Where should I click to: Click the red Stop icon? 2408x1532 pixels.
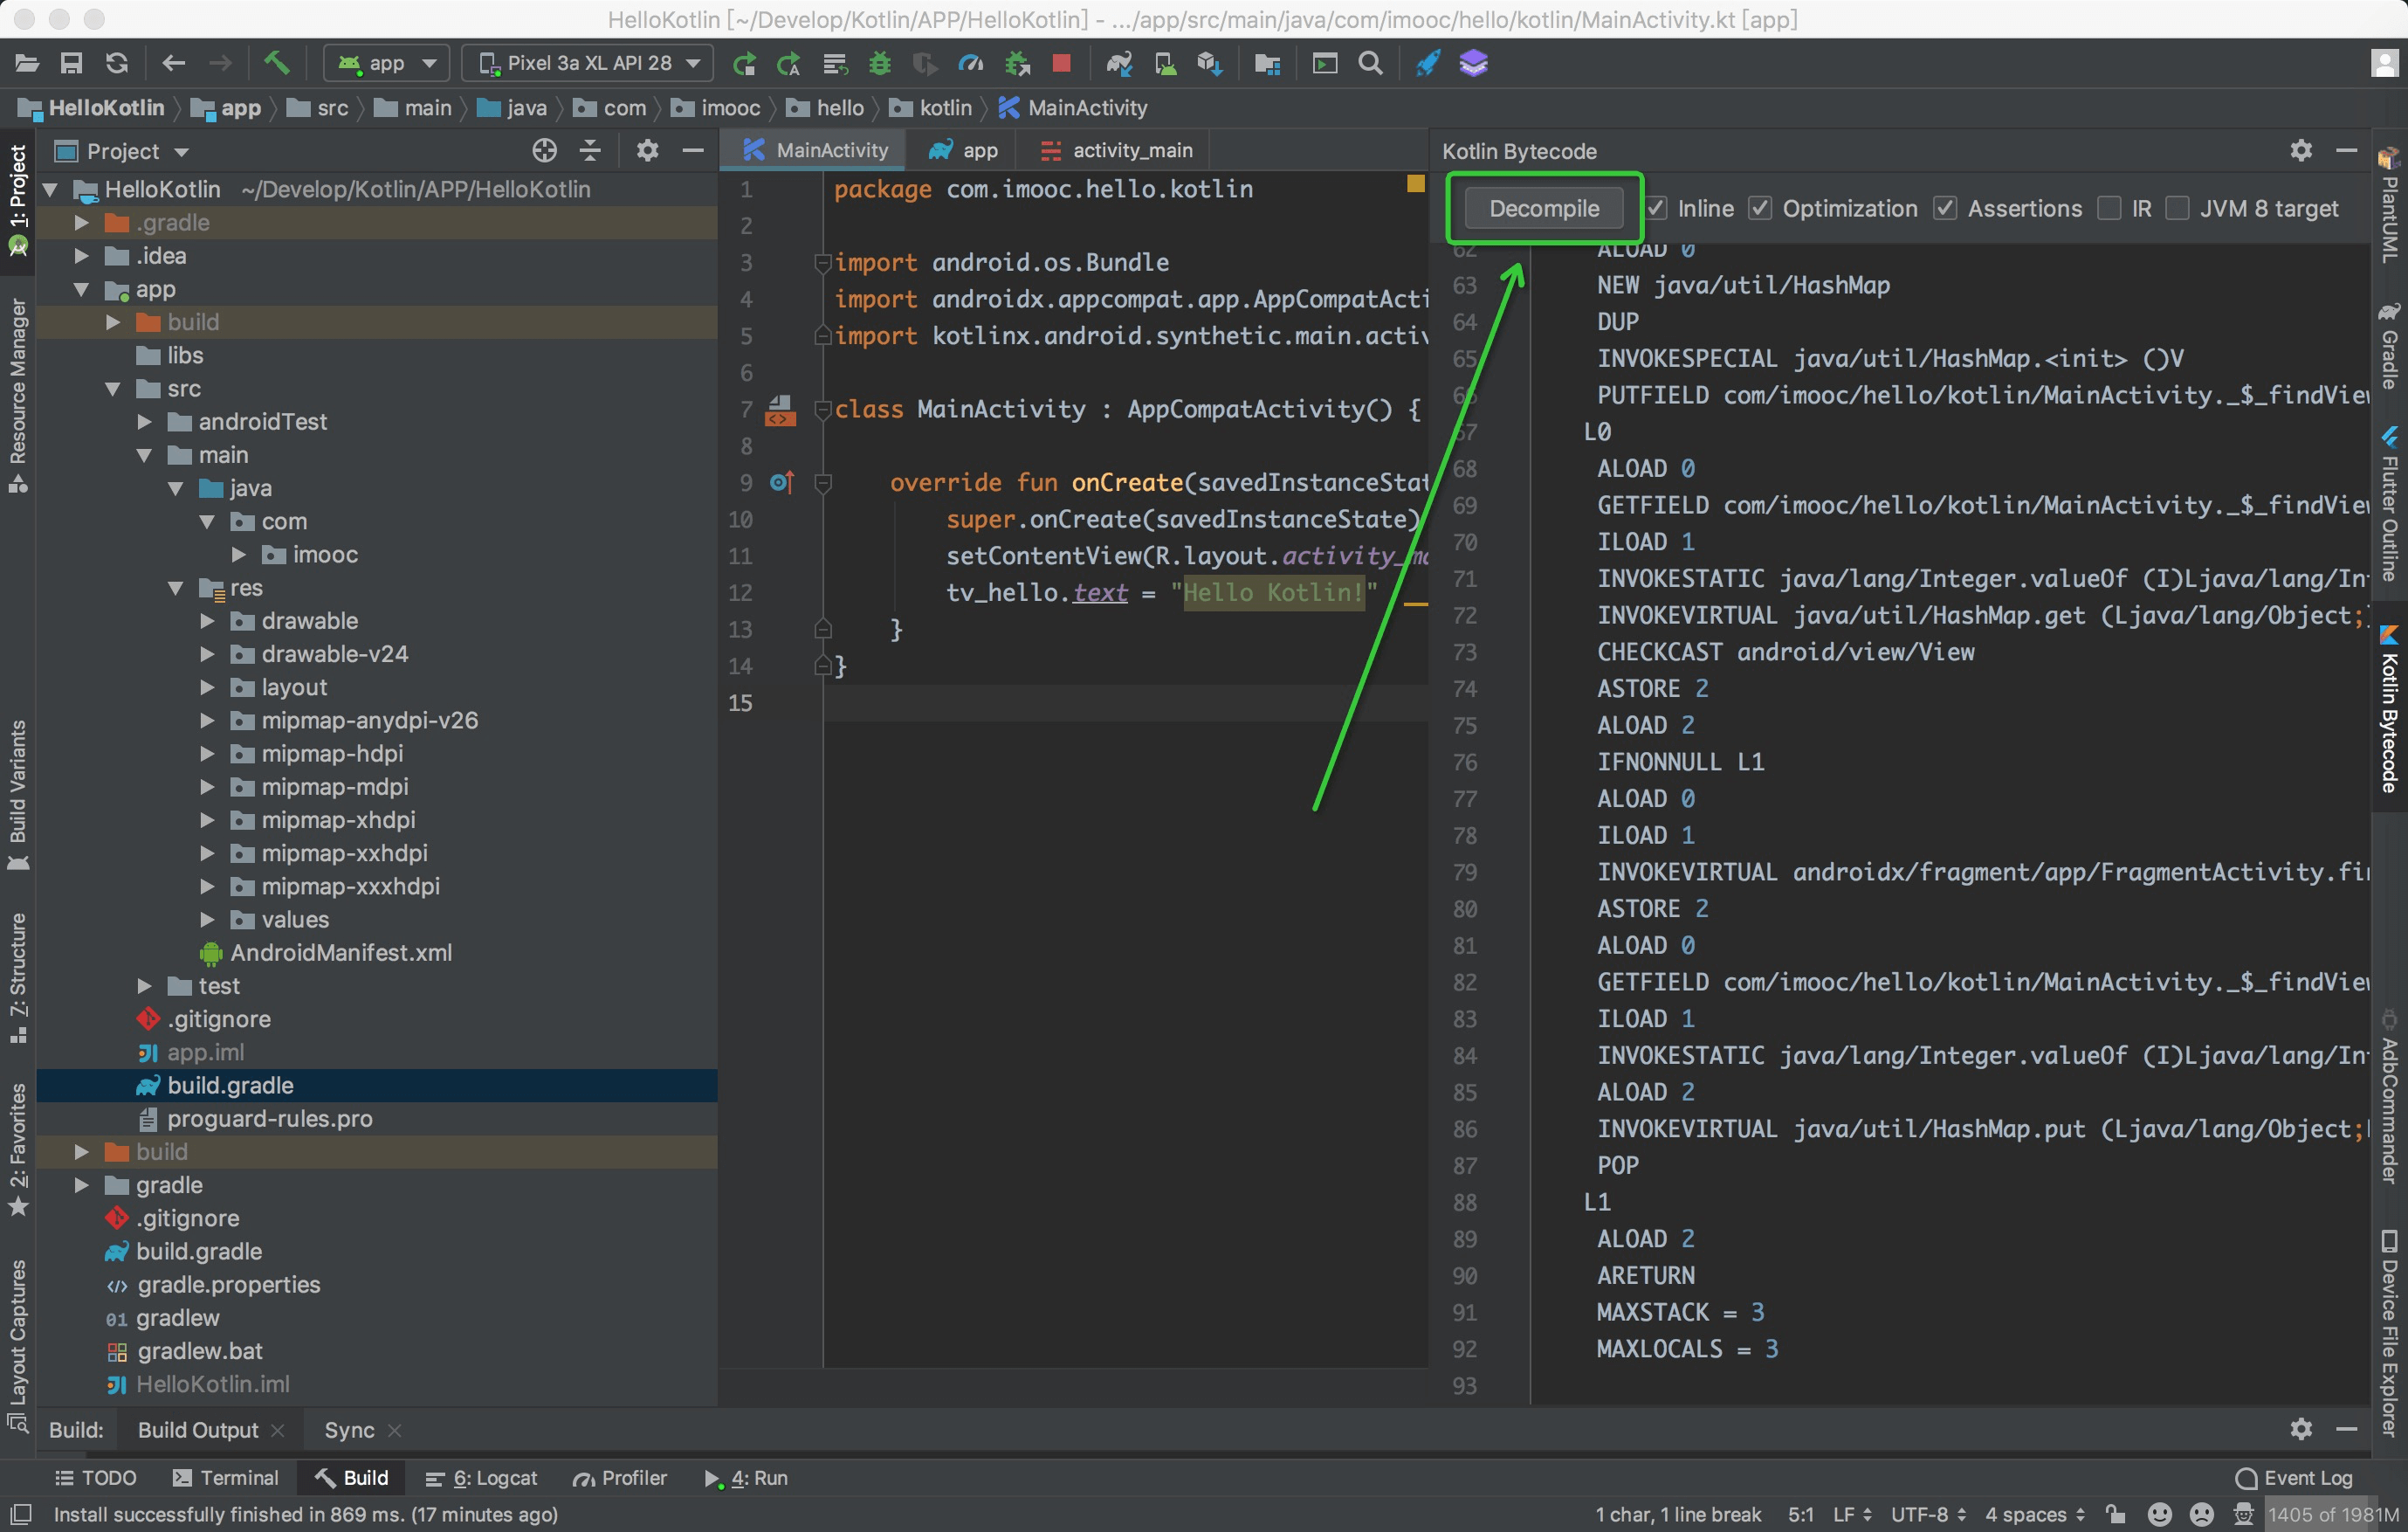(1061, 64)
